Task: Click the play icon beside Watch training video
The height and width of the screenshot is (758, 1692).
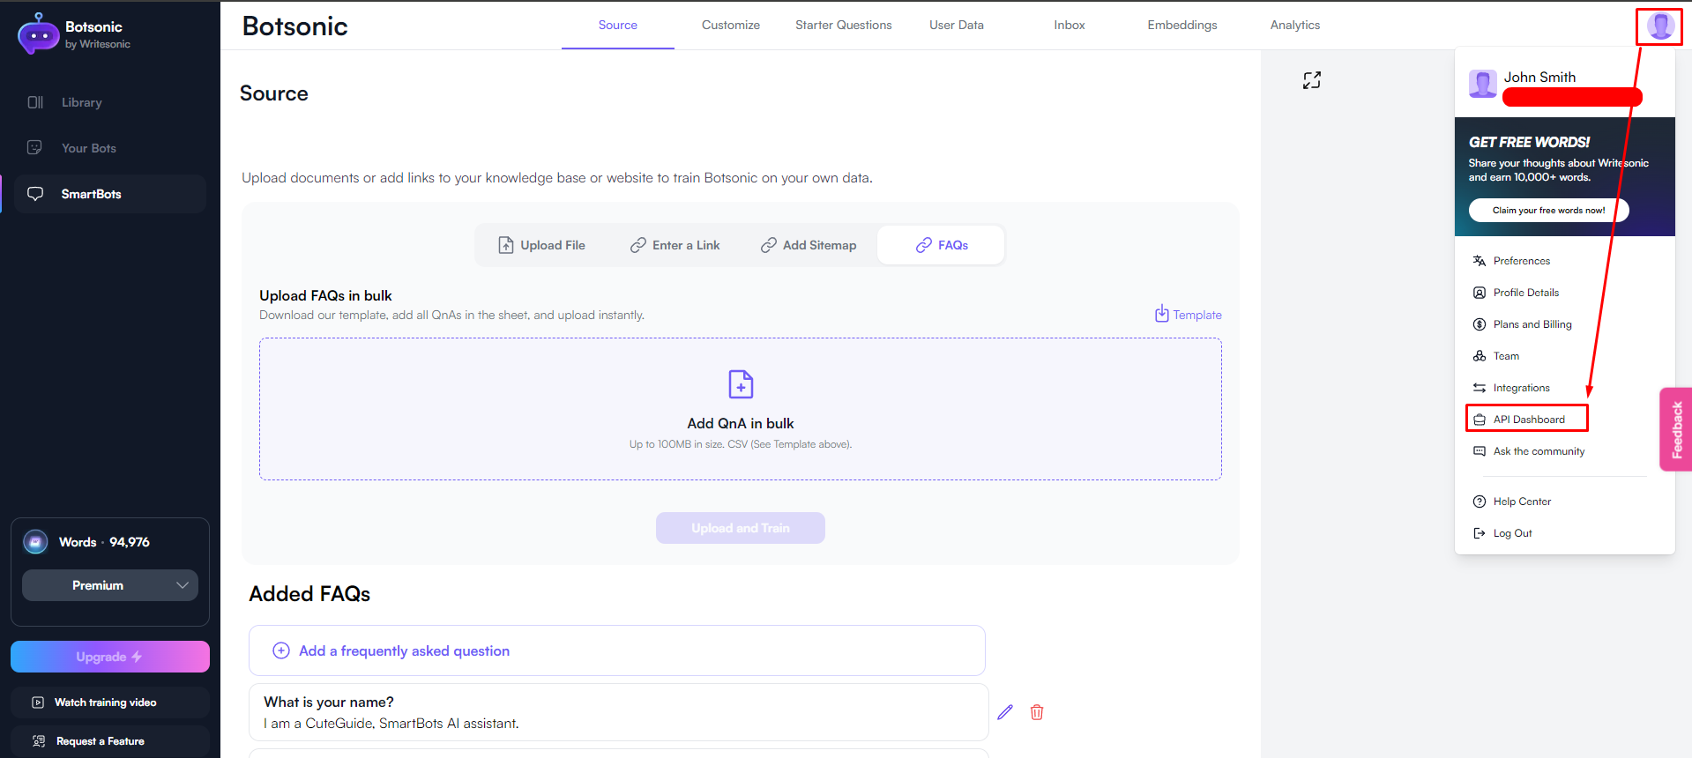Action: (x=38, y=702)
